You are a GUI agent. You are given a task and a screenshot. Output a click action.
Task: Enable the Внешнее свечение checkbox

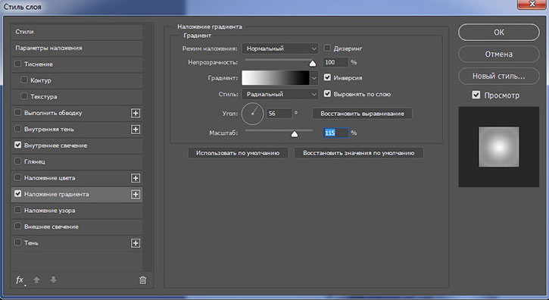click(x=18, y=226)
